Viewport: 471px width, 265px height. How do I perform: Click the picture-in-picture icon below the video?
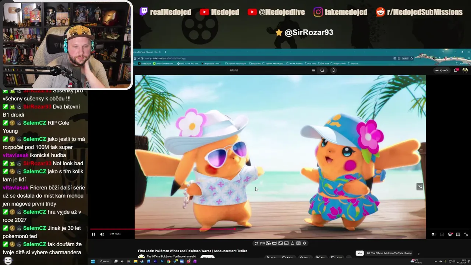tap(286, 243)
